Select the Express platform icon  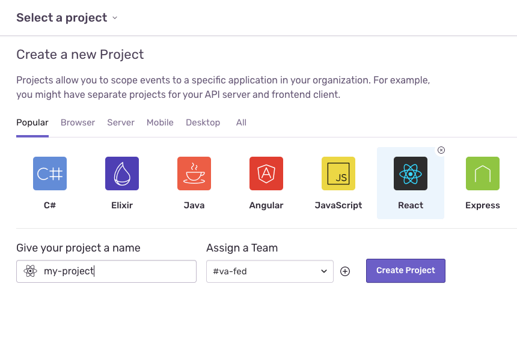(x=483, y=173)
